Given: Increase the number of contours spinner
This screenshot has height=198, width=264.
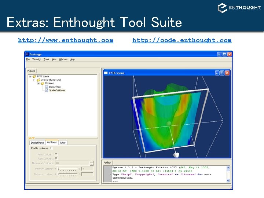Looking at the screenshot, I should tap(91, 162).
